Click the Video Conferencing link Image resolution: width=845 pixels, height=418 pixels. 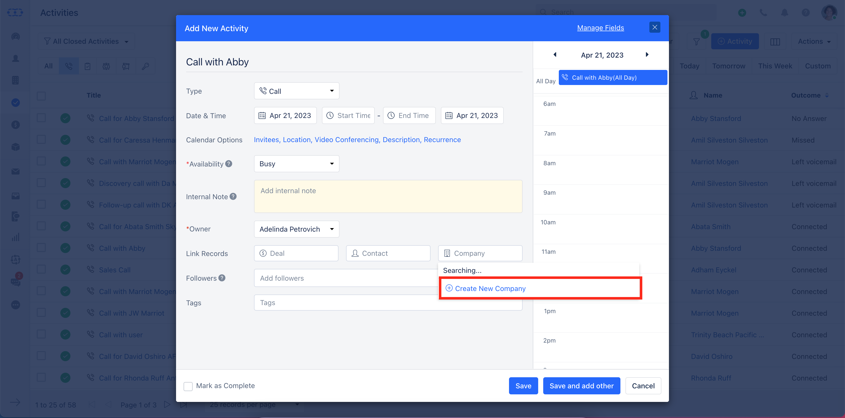(x=347, y=140)
